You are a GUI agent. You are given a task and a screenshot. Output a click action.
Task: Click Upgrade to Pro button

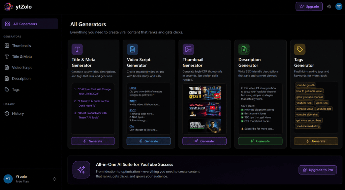pyautogui.click(x=318, y=170)
